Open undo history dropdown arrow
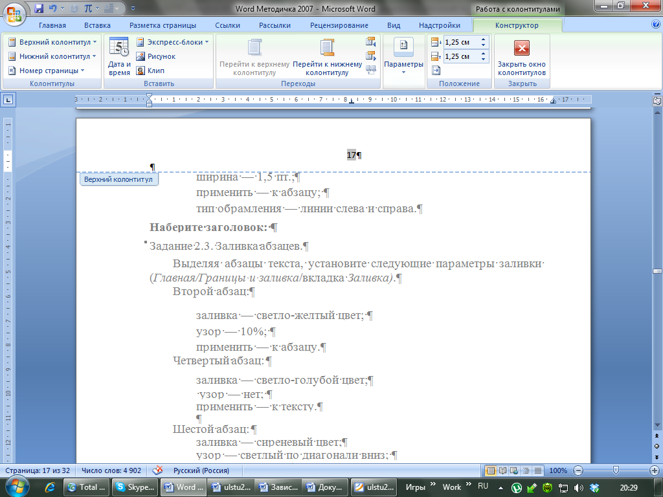Screen dimensions: 663x497 (63, 8)
